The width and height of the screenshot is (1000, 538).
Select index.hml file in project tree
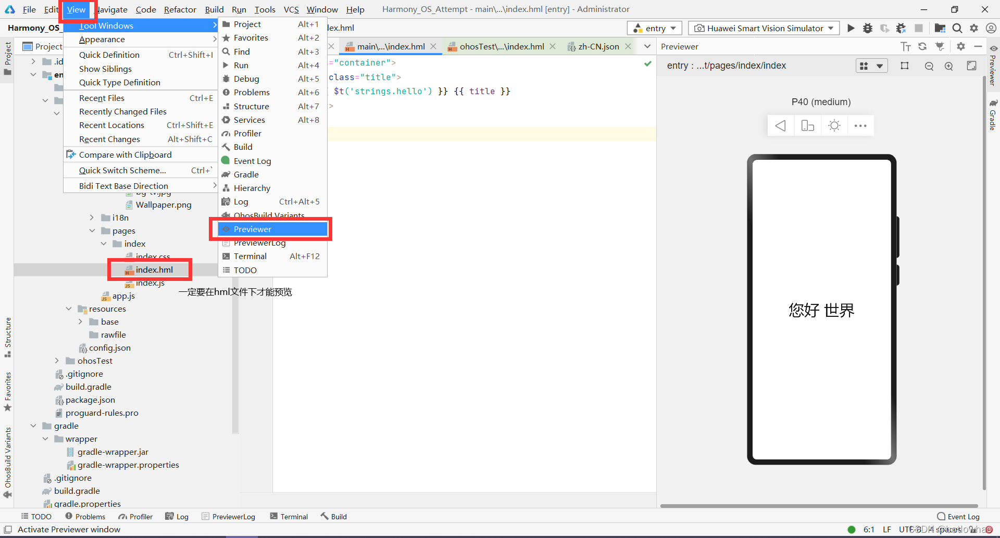click(x=149, y=270)
